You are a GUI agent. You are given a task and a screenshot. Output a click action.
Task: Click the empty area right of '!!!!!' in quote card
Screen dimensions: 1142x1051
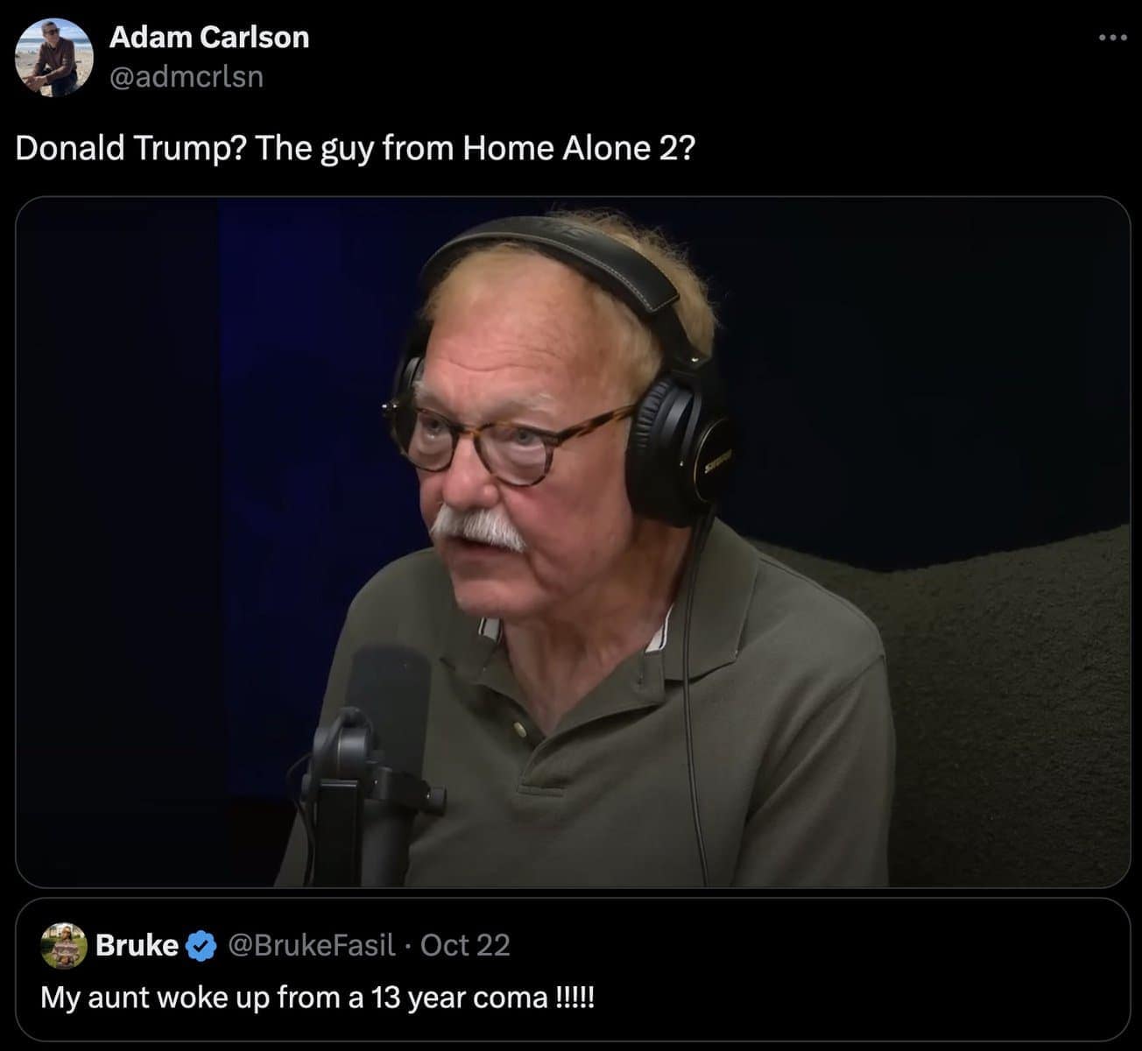point(858,998)
